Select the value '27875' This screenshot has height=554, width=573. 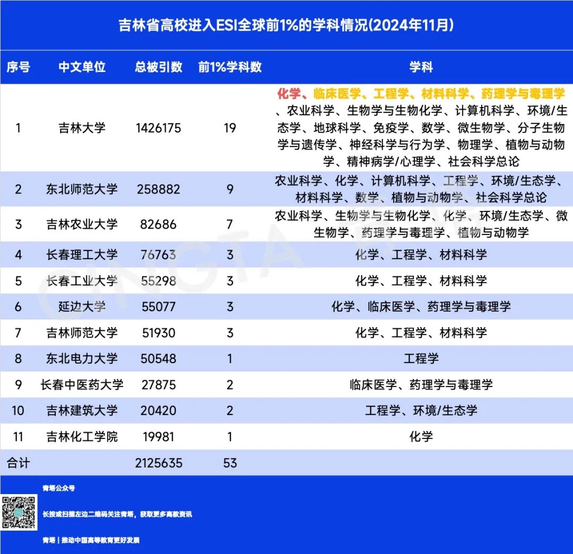click(159, 384)
